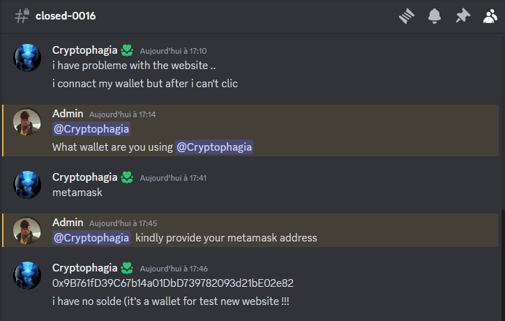Click the green badge beside Cryptophagia at 17:46
The image size is (505, 321).
(x=127, y=268)
